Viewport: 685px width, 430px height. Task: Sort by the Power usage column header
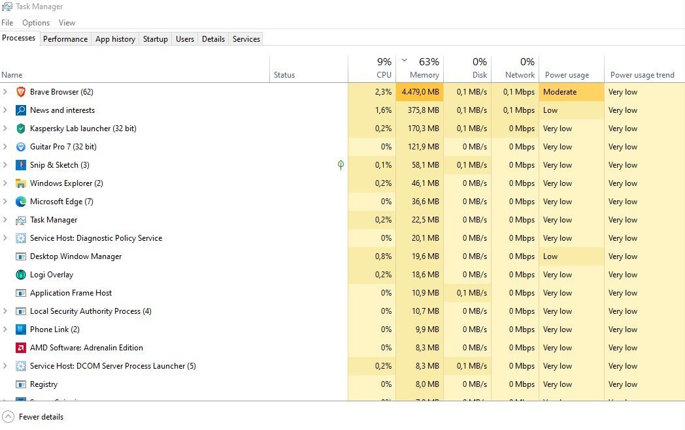(x=567, y=75)
